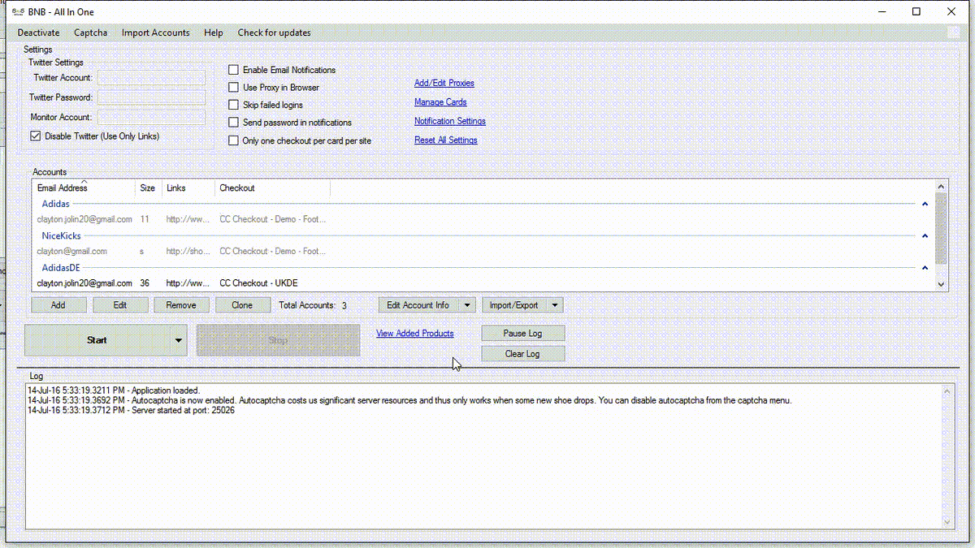Expand the Import/Export dropdown arrow
This screenshot has width=975, height=548.
point(555,305)
